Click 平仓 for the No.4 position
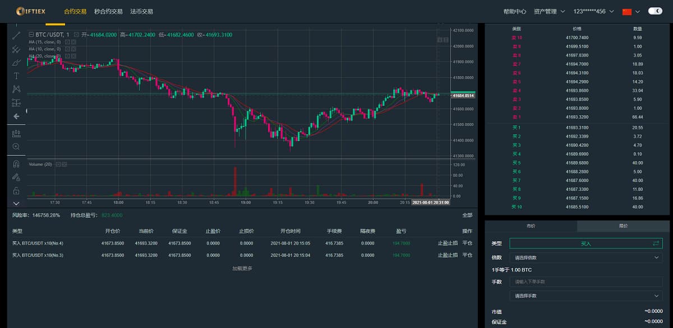 click(467, 243)
